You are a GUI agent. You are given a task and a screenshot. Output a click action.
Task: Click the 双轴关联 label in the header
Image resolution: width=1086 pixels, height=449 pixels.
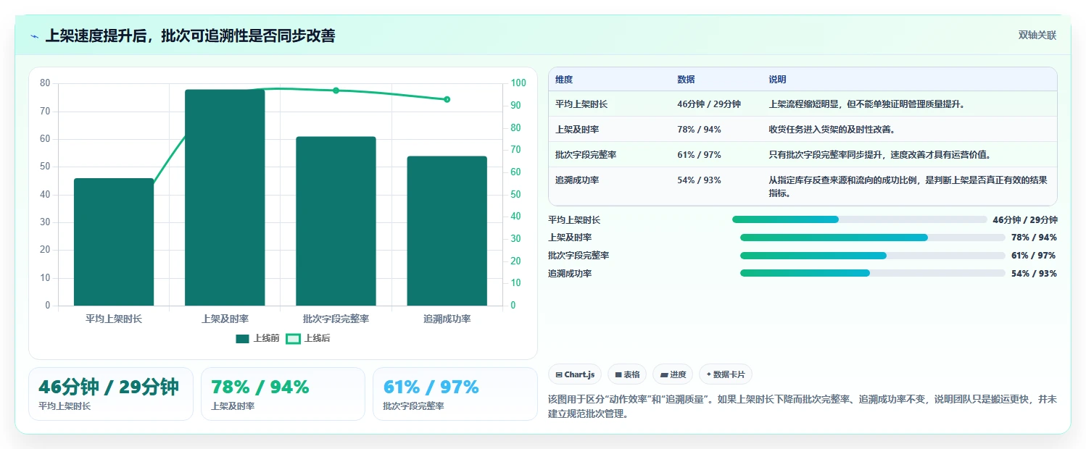pyautogui.click(x=1037, y=35)
